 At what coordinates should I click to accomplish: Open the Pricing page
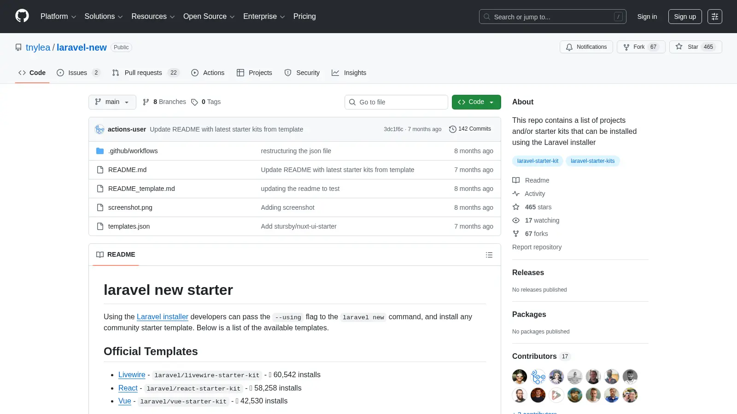pos(304,17)
